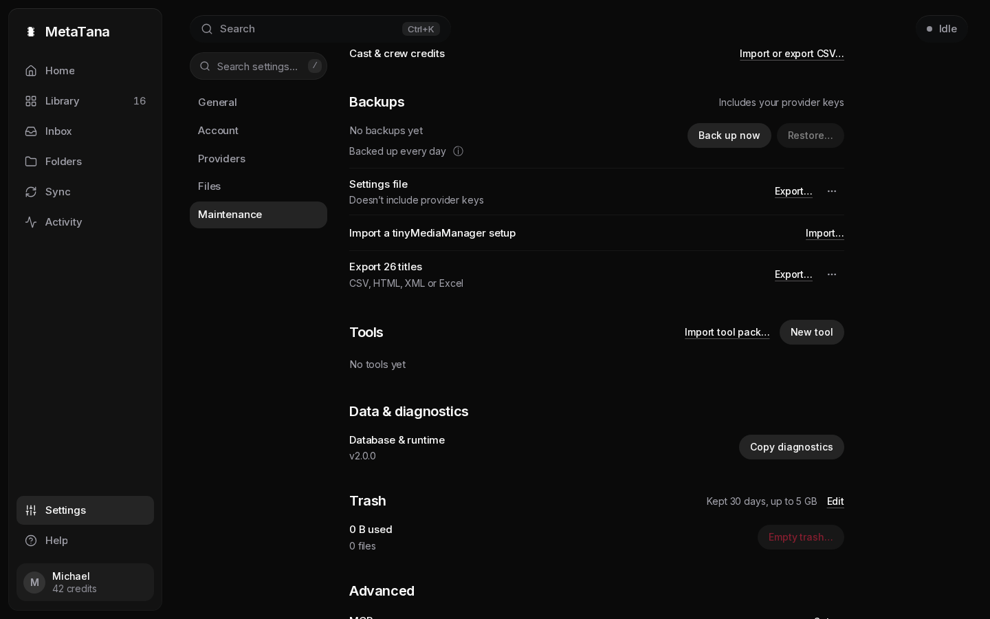This screenshot has height=619, width=990.
Task: Open more options for Export 26 titles
Action: click(x=832, y=274)
